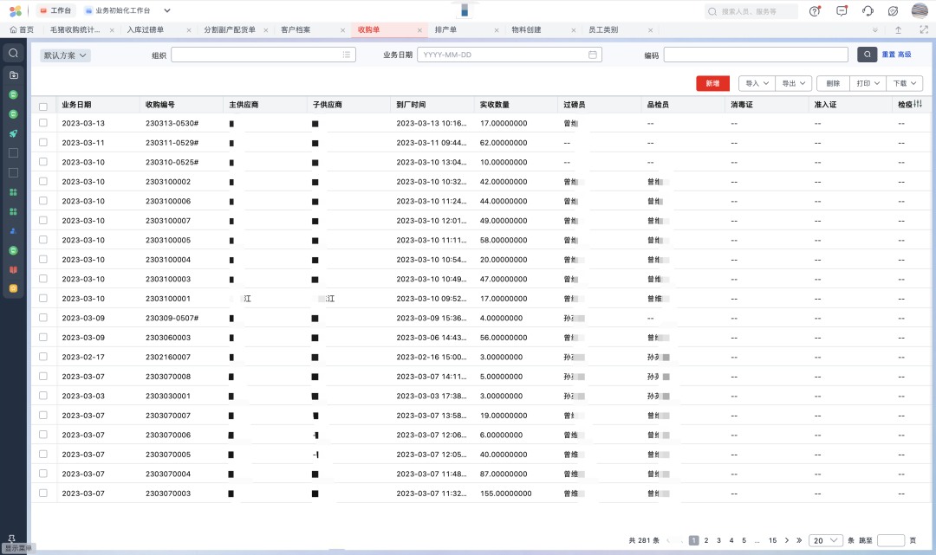This screenshot has height=555, width=936.
Task: Expand the 导入 dropdown
Action: pyautogui.click(x=757, y=83)
